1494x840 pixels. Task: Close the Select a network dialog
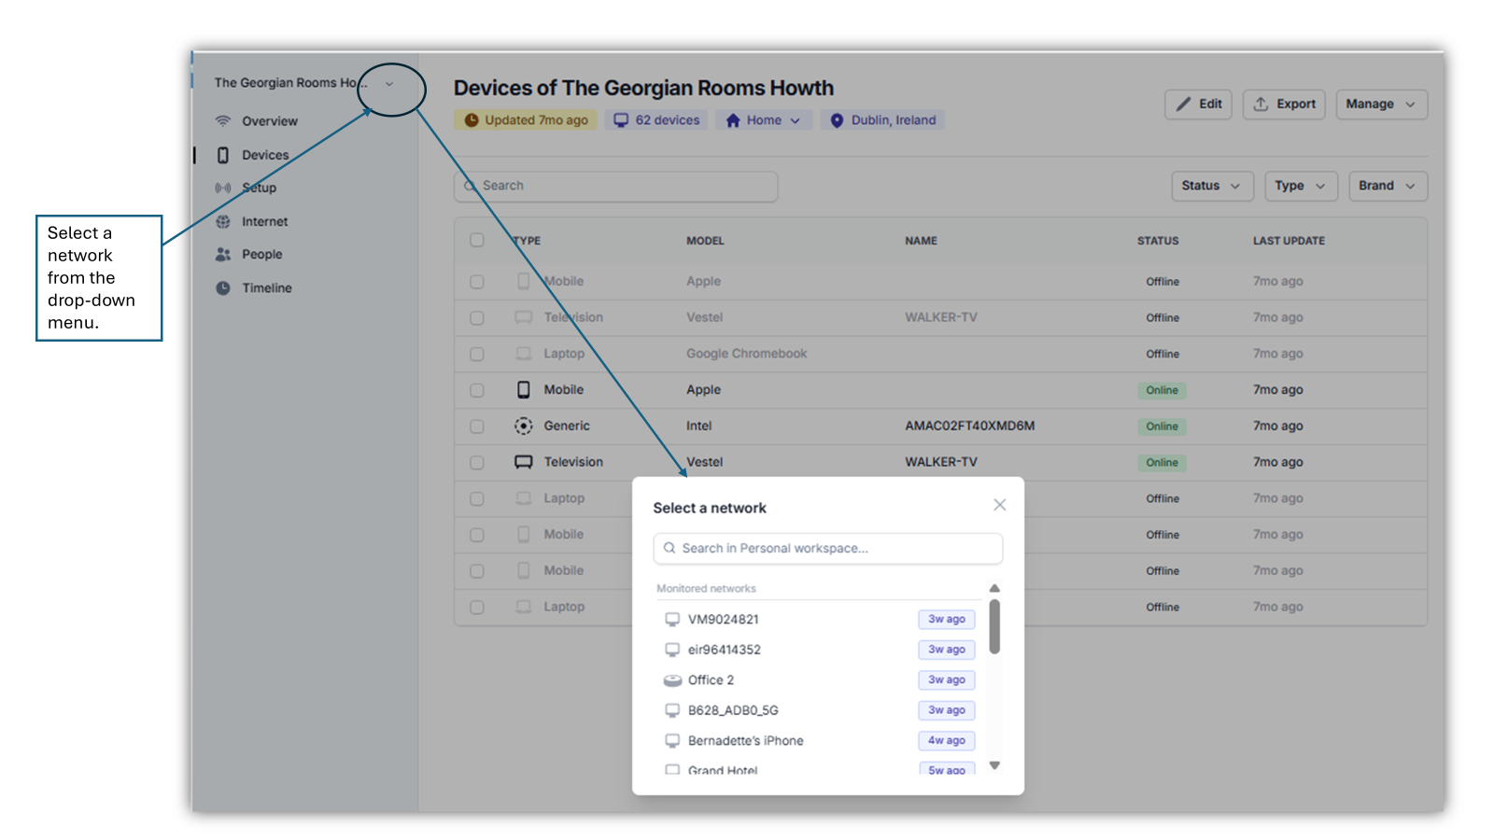999,505
